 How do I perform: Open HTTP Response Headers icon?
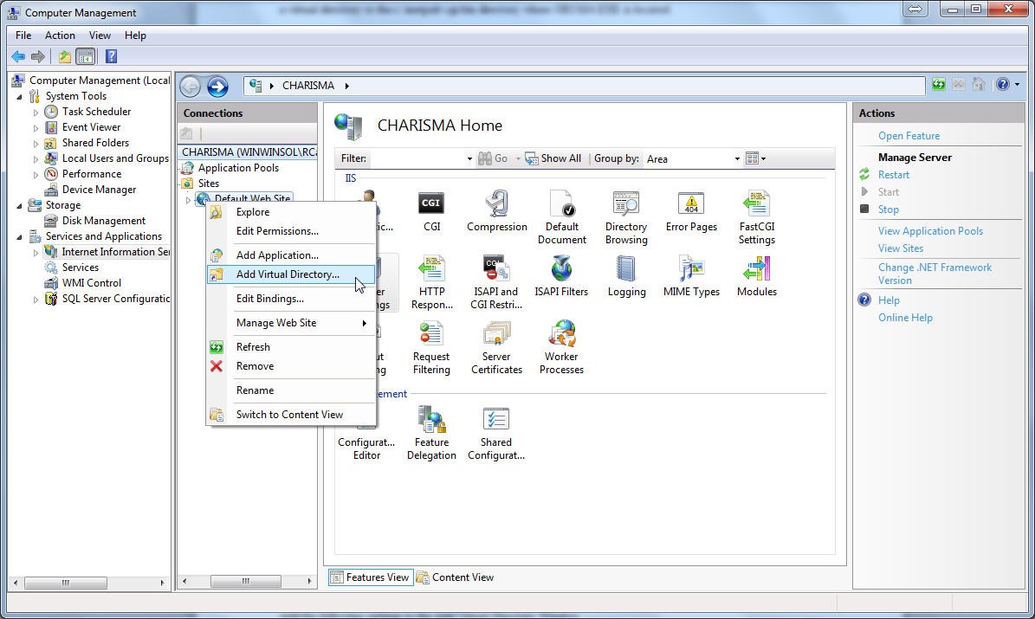(x=431, y=282)
